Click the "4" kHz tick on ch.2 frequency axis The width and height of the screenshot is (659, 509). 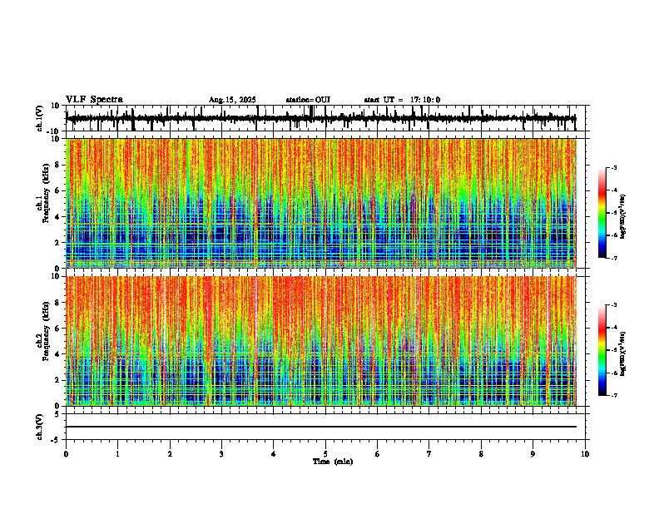click(57, 354)
